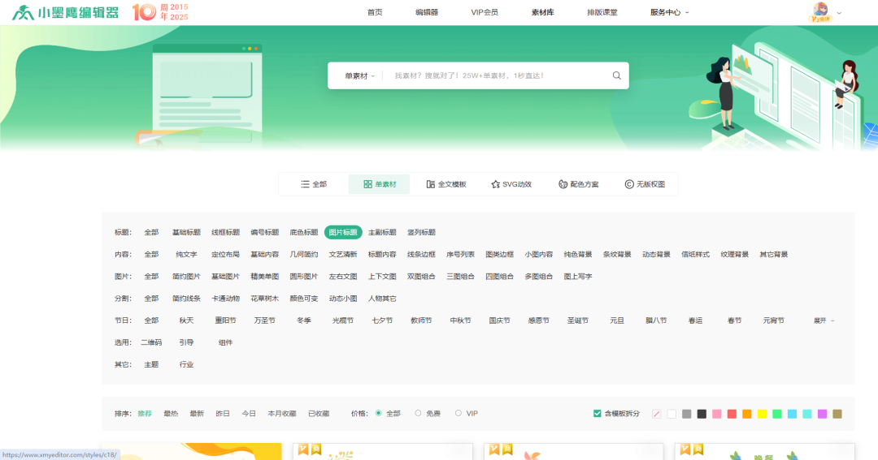Image resolution: width=878 pixels, height=460 pixels.
Task: Switch to the SVG动效 tab
Action: (511, 184)
